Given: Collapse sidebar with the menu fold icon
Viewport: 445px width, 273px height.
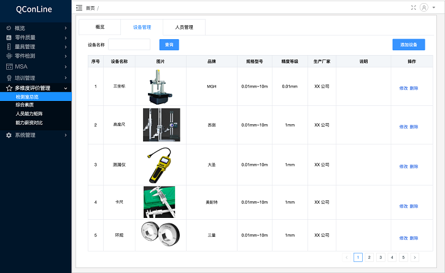Looking at the screenshot, I should (79, 8).
